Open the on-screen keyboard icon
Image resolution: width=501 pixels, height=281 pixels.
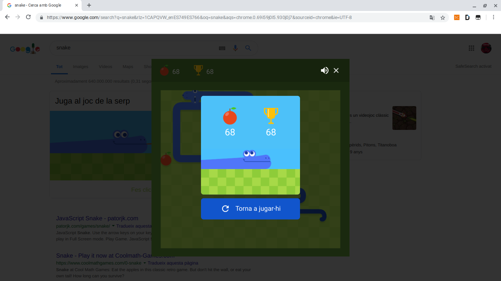(x=222, y=48)
